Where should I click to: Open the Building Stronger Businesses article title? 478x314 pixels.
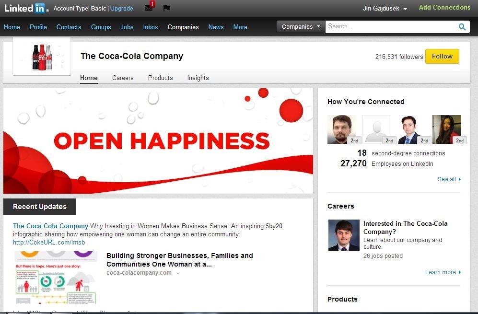click(180, 260)
